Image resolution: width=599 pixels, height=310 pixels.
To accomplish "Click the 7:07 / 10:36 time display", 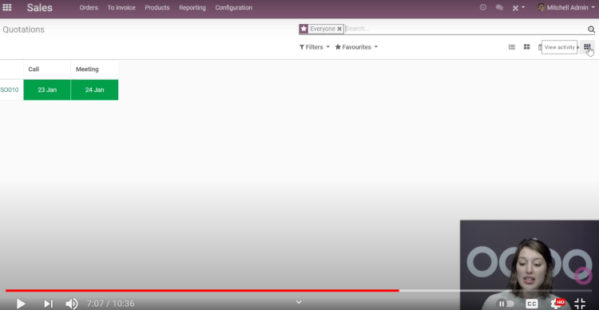I will (x=110, y=304).
